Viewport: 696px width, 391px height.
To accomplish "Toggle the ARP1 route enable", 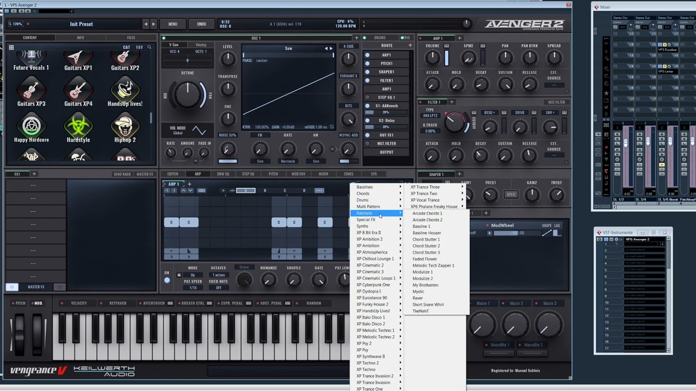I will tap(368, 55).
